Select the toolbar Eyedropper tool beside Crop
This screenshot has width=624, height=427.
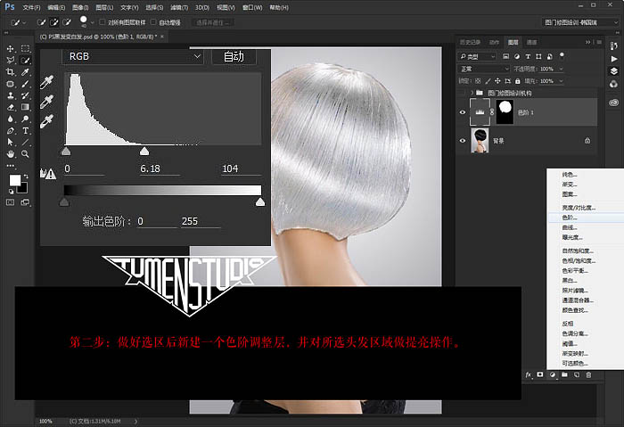click(26, 72)
